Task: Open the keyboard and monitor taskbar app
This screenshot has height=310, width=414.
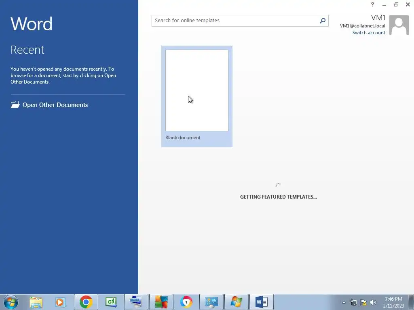Action: pos(136,302)
